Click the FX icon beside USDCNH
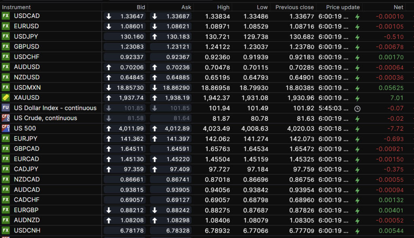 pos(6,231)
